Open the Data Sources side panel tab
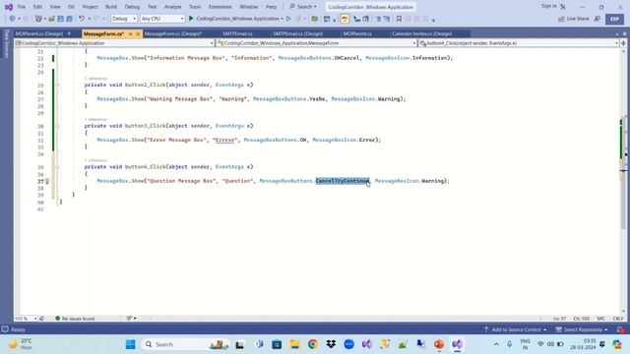This screenshot has width=630, height=354. [x=6, y=43]
